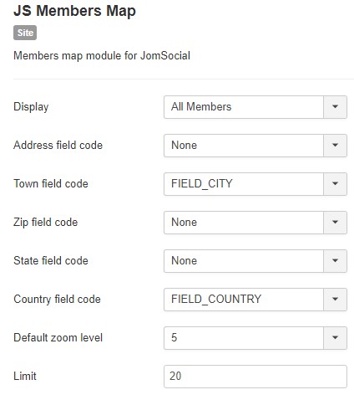Open the Default zoom level dropdown
This screenshot has height=400, width=354.
tap(255, 338)
